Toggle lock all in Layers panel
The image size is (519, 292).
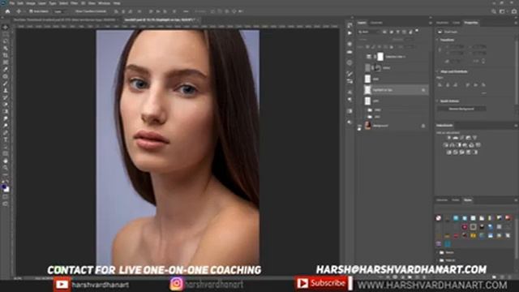pyautogui.click(x=392, y=47)
